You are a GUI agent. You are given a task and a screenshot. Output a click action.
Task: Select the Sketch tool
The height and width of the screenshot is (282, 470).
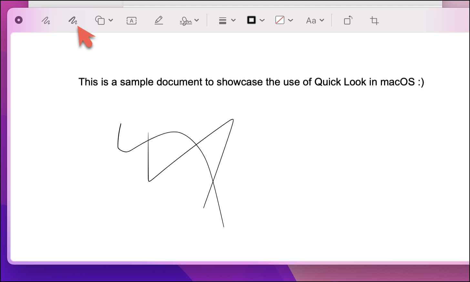pyautogui.click(x=46, y=21)
